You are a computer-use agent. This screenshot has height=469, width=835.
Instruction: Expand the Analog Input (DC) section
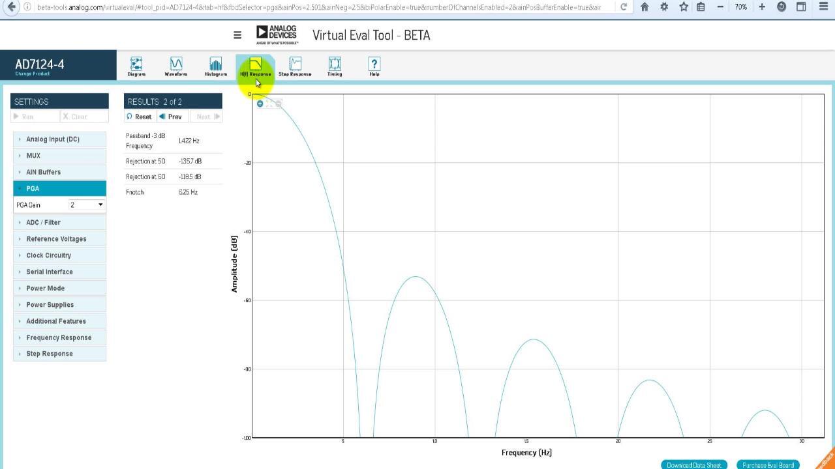(59, 139)
